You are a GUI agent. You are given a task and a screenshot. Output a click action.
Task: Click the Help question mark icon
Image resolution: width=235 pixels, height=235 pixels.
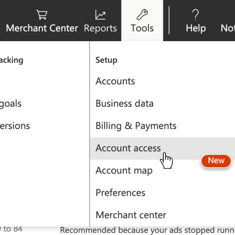coord(196,14)
